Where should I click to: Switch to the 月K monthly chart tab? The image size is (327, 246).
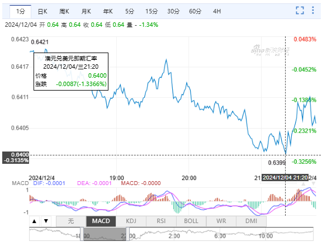point(86,12)
